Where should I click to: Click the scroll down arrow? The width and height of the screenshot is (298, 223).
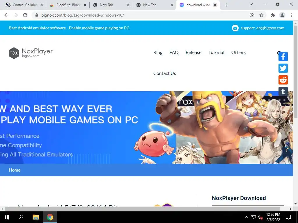tap(296, 204)
